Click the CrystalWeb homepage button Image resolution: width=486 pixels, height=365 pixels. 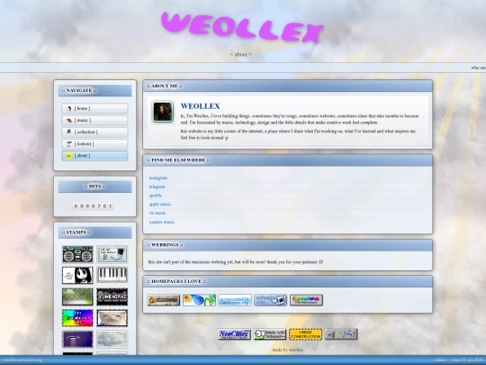[306, 300]
